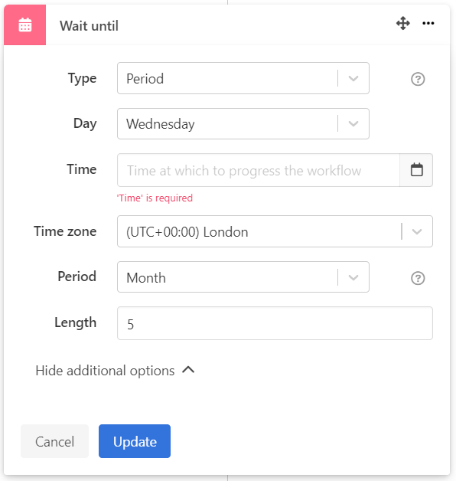Click the help icon next to Period
The width and height of the screenshot is (456, 481).
[418, 278]
